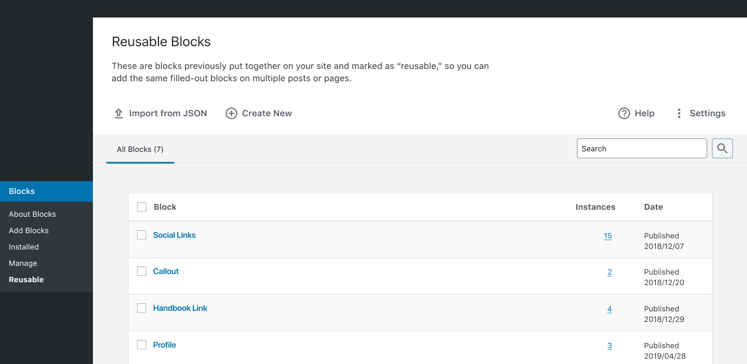
Task: Open Add Blocks in the sidebar
Action: [29, 230]
